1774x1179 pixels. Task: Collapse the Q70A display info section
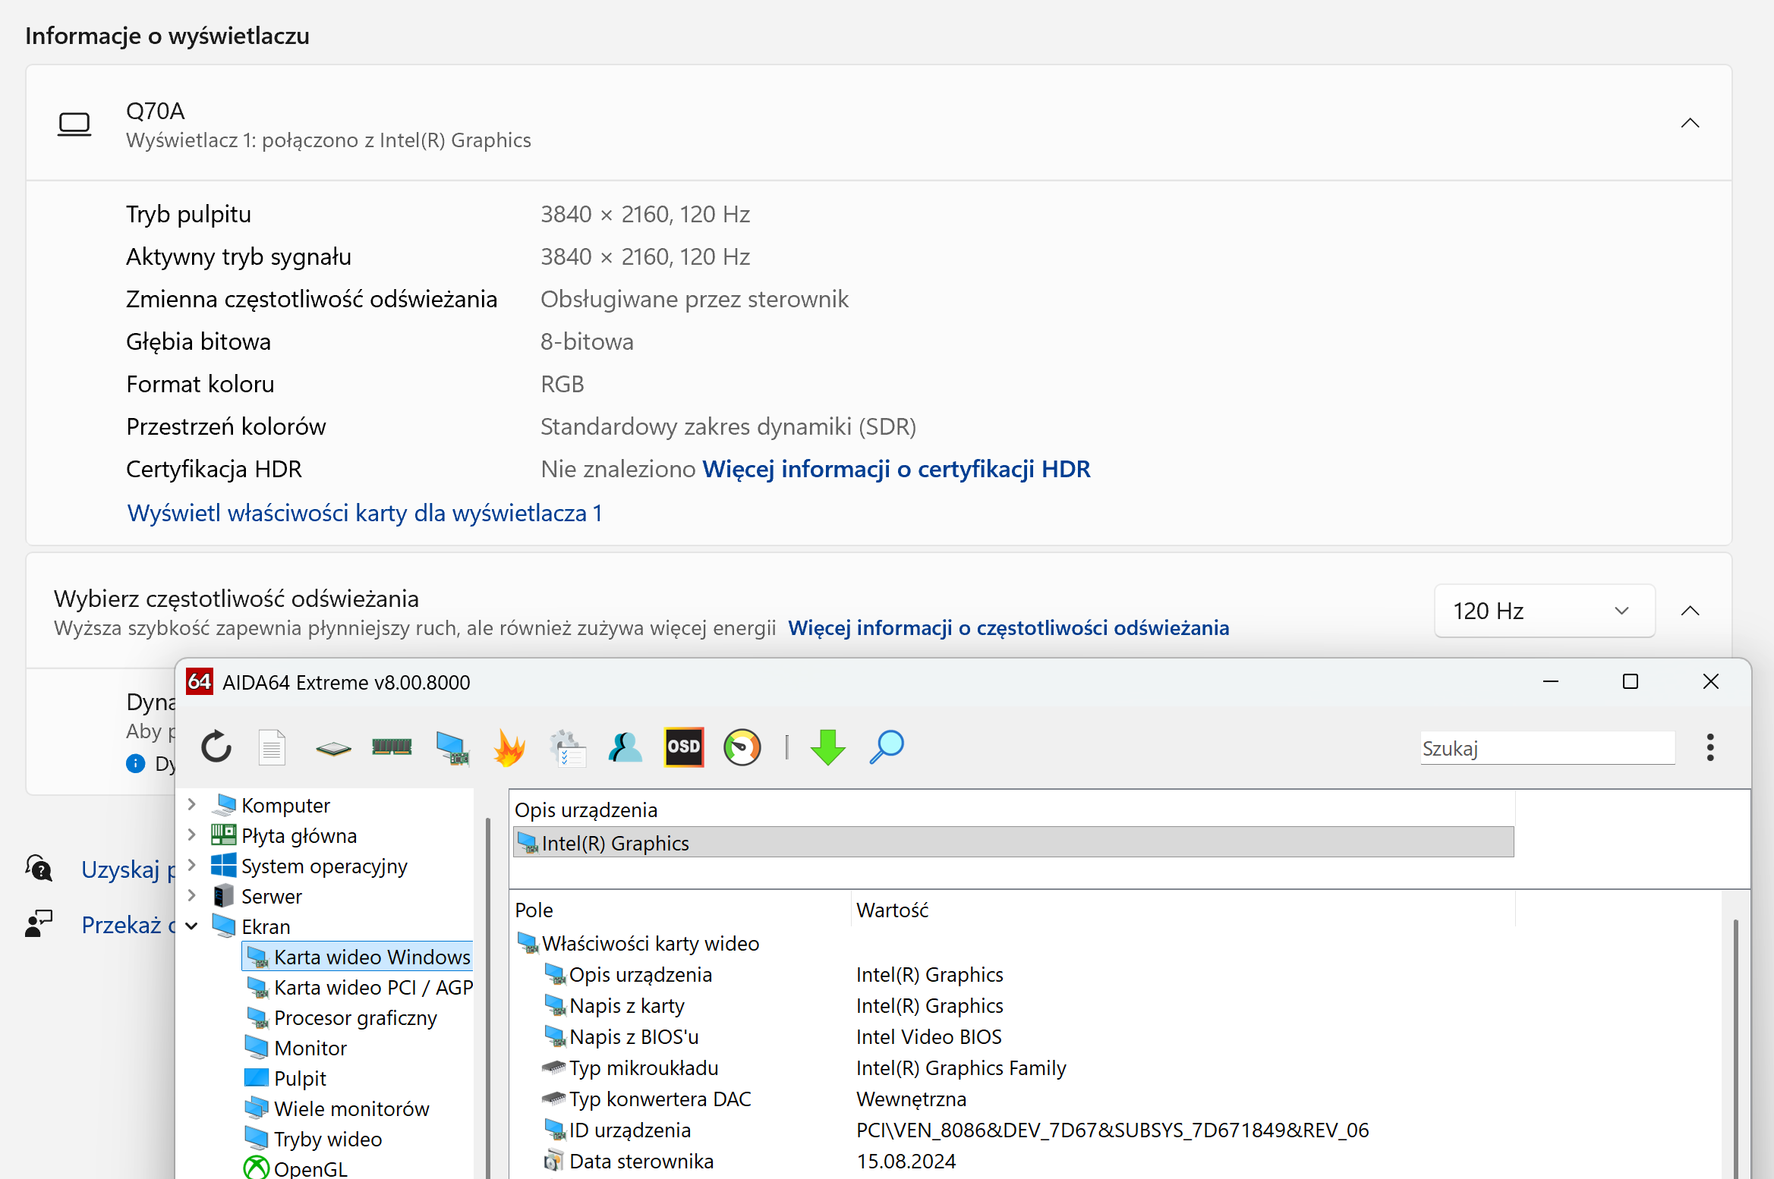coord(1690,123)
